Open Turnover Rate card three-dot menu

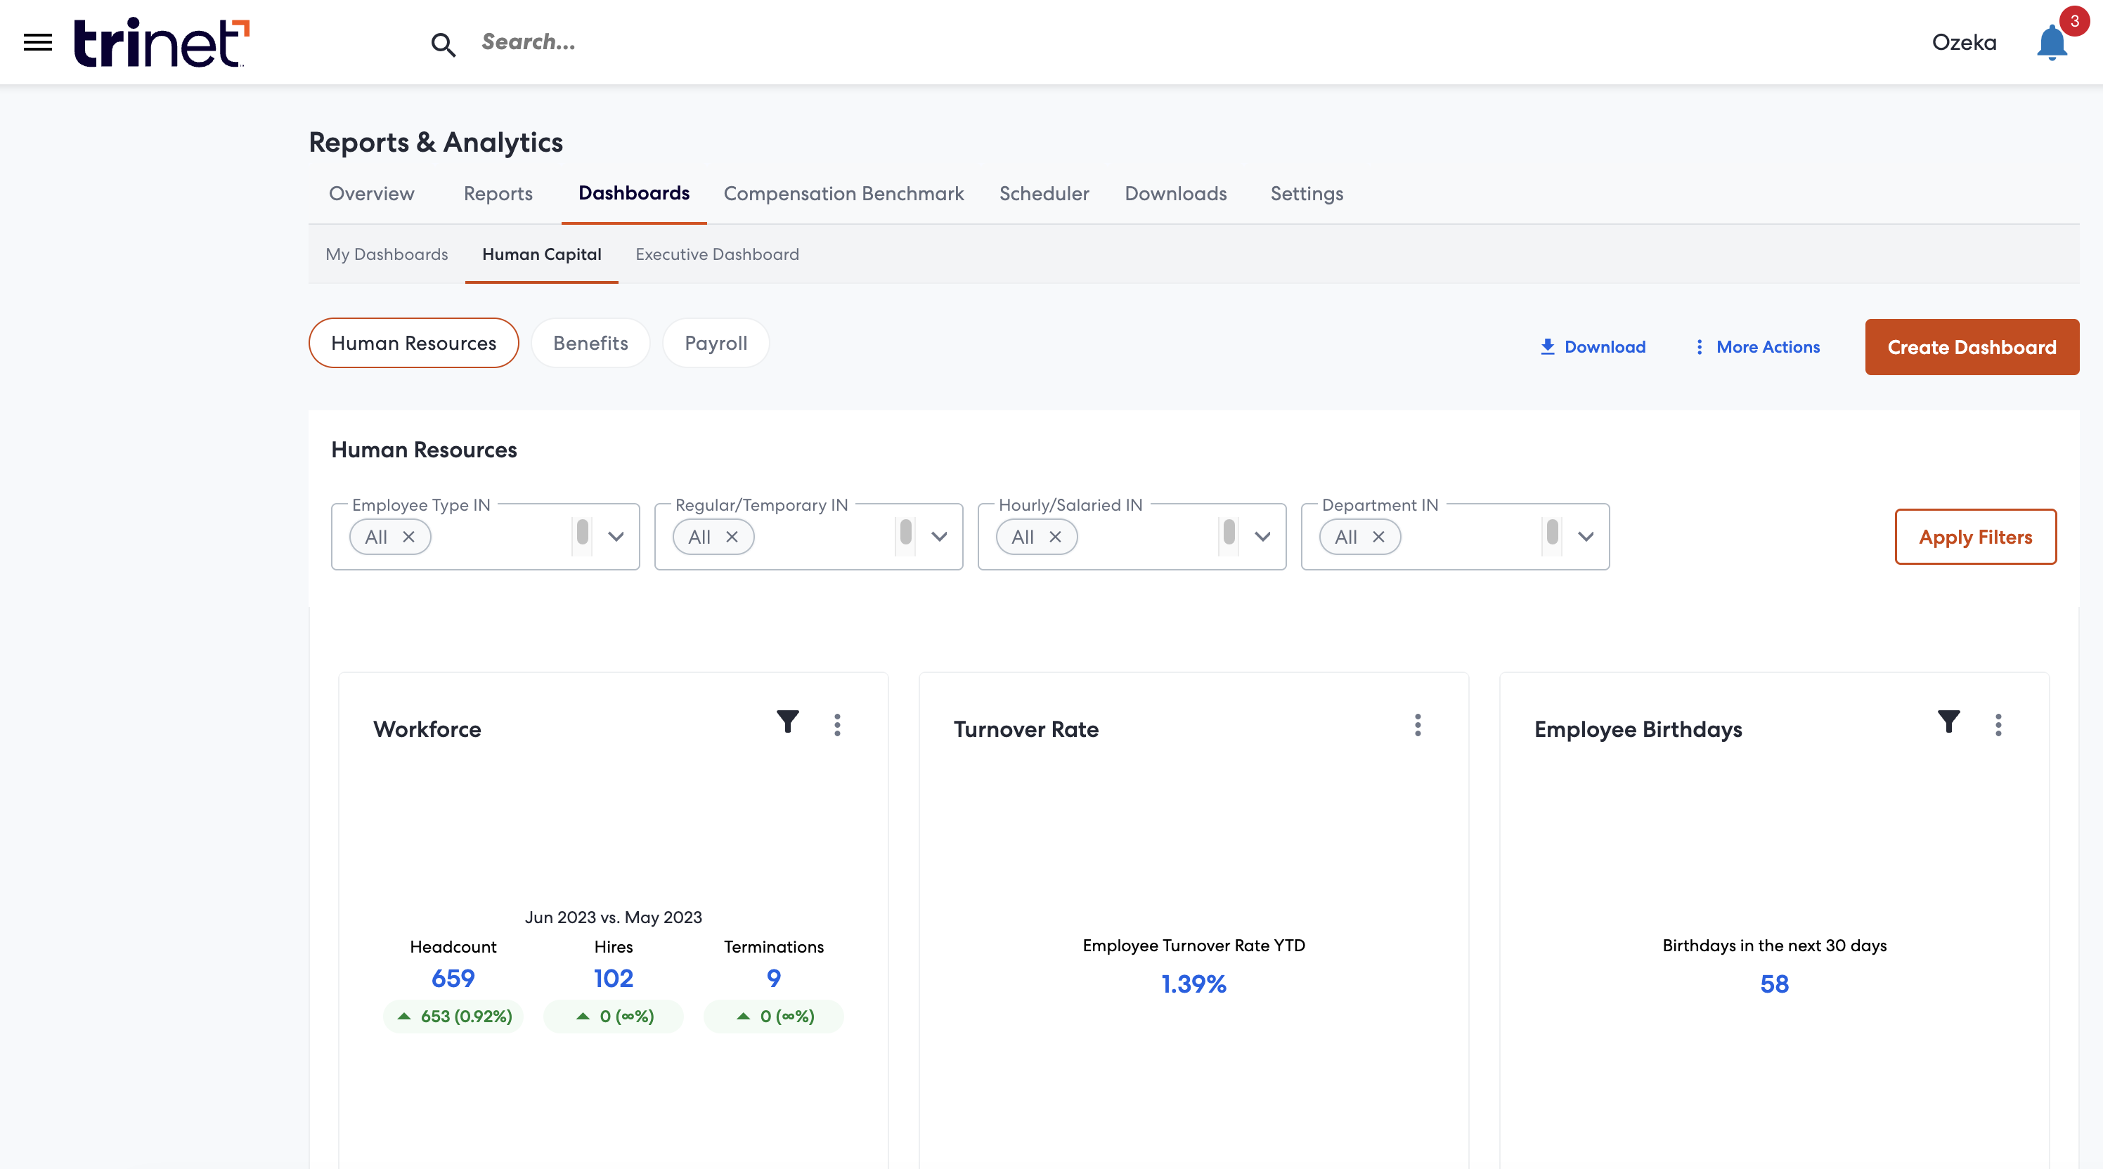(1418, 725)
